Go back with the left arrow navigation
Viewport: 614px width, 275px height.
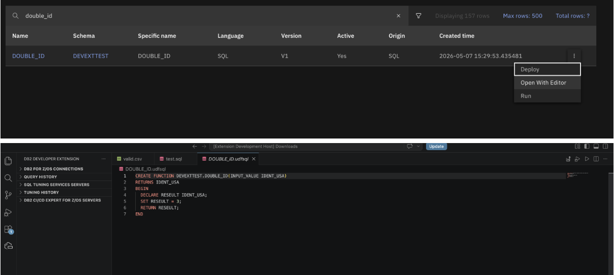195,147
